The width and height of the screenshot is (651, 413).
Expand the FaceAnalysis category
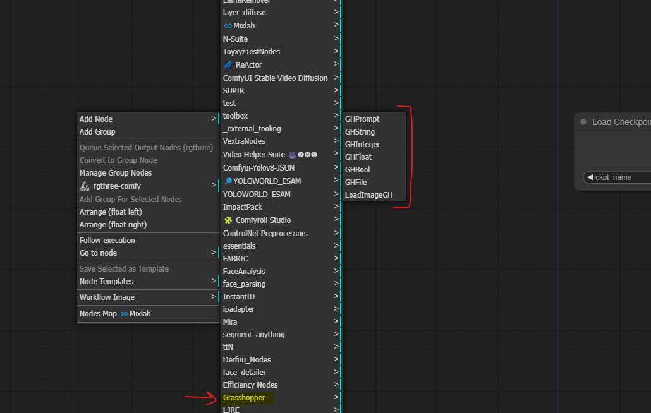281,272
